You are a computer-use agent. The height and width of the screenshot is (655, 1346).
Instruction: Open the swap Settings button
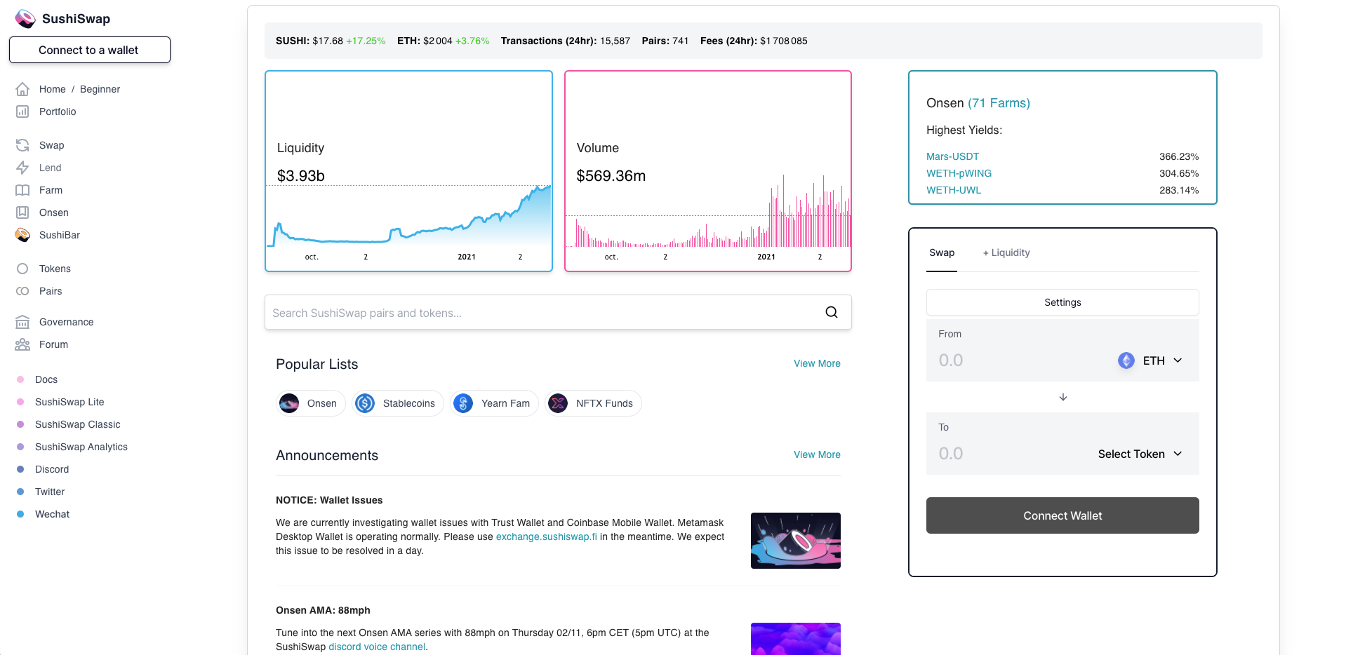pos(1062,302)
